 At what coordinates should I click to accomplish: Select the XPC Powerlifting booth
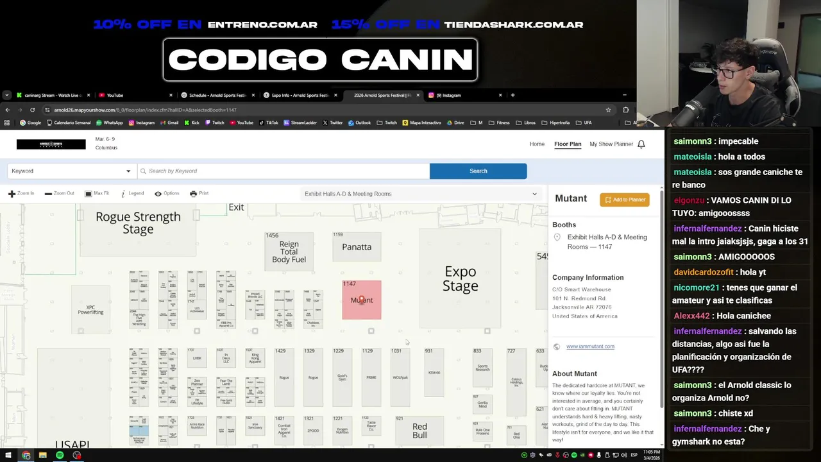90,310
